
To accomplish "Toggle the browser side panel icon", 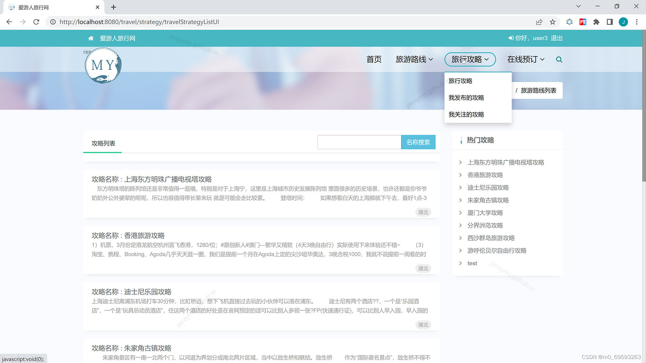I will pyautogui.click(x=610, y=22).
